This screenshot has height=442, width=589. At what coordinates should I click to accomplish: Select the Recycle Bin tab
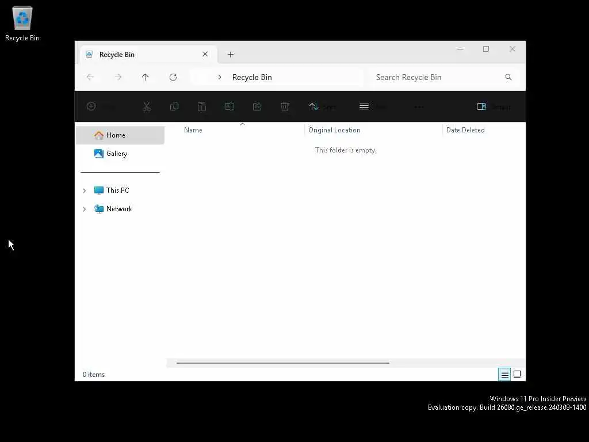pyautogui.click(x=148, y=55)
